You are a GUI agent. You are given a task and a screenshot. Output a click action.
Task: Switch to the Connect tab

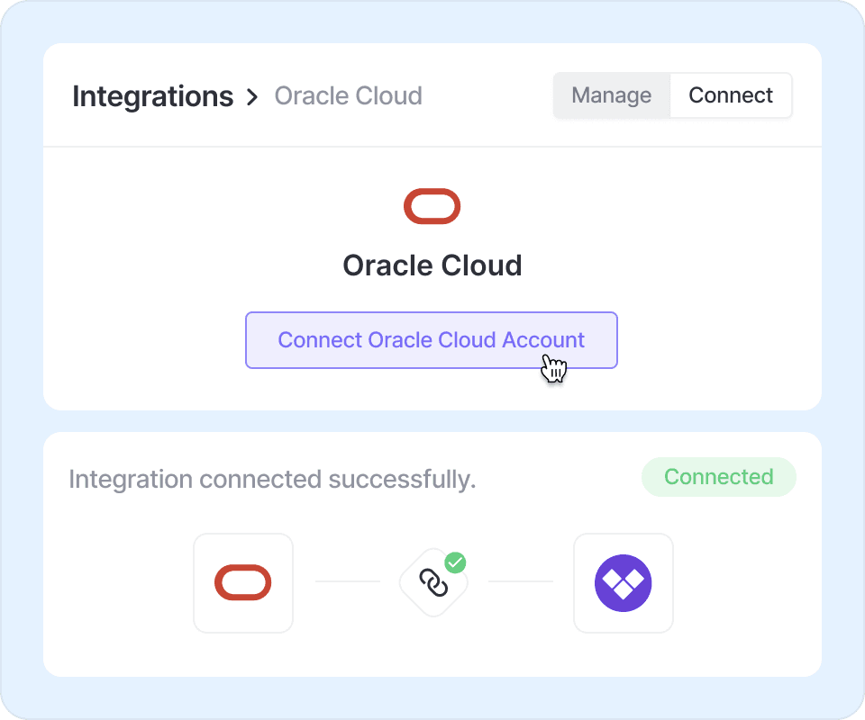click(x=731, y=95)
